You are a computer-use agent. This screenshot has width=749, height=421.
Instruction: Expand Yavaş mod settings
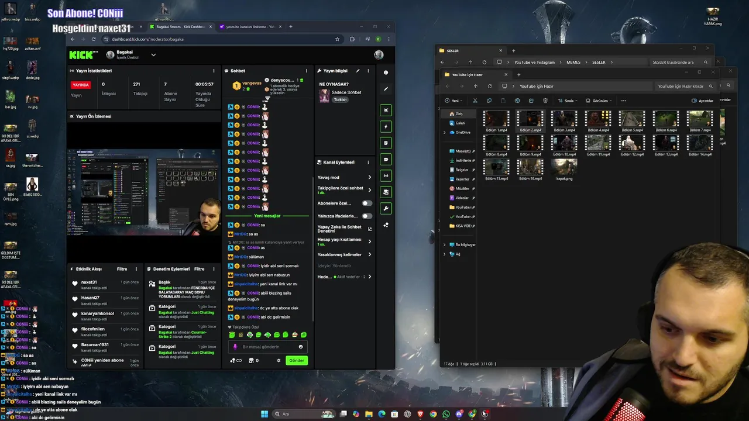pos(369,177)
